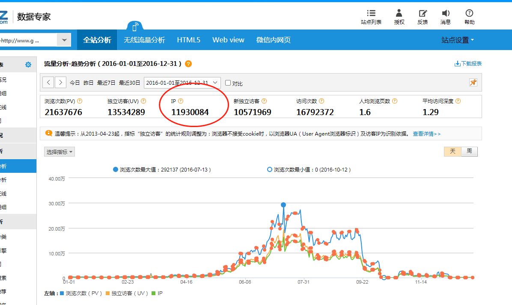Viewport: 512px width, 305px height.
Task: Click orange help icon beside the report title
Action: click(188, 64)
